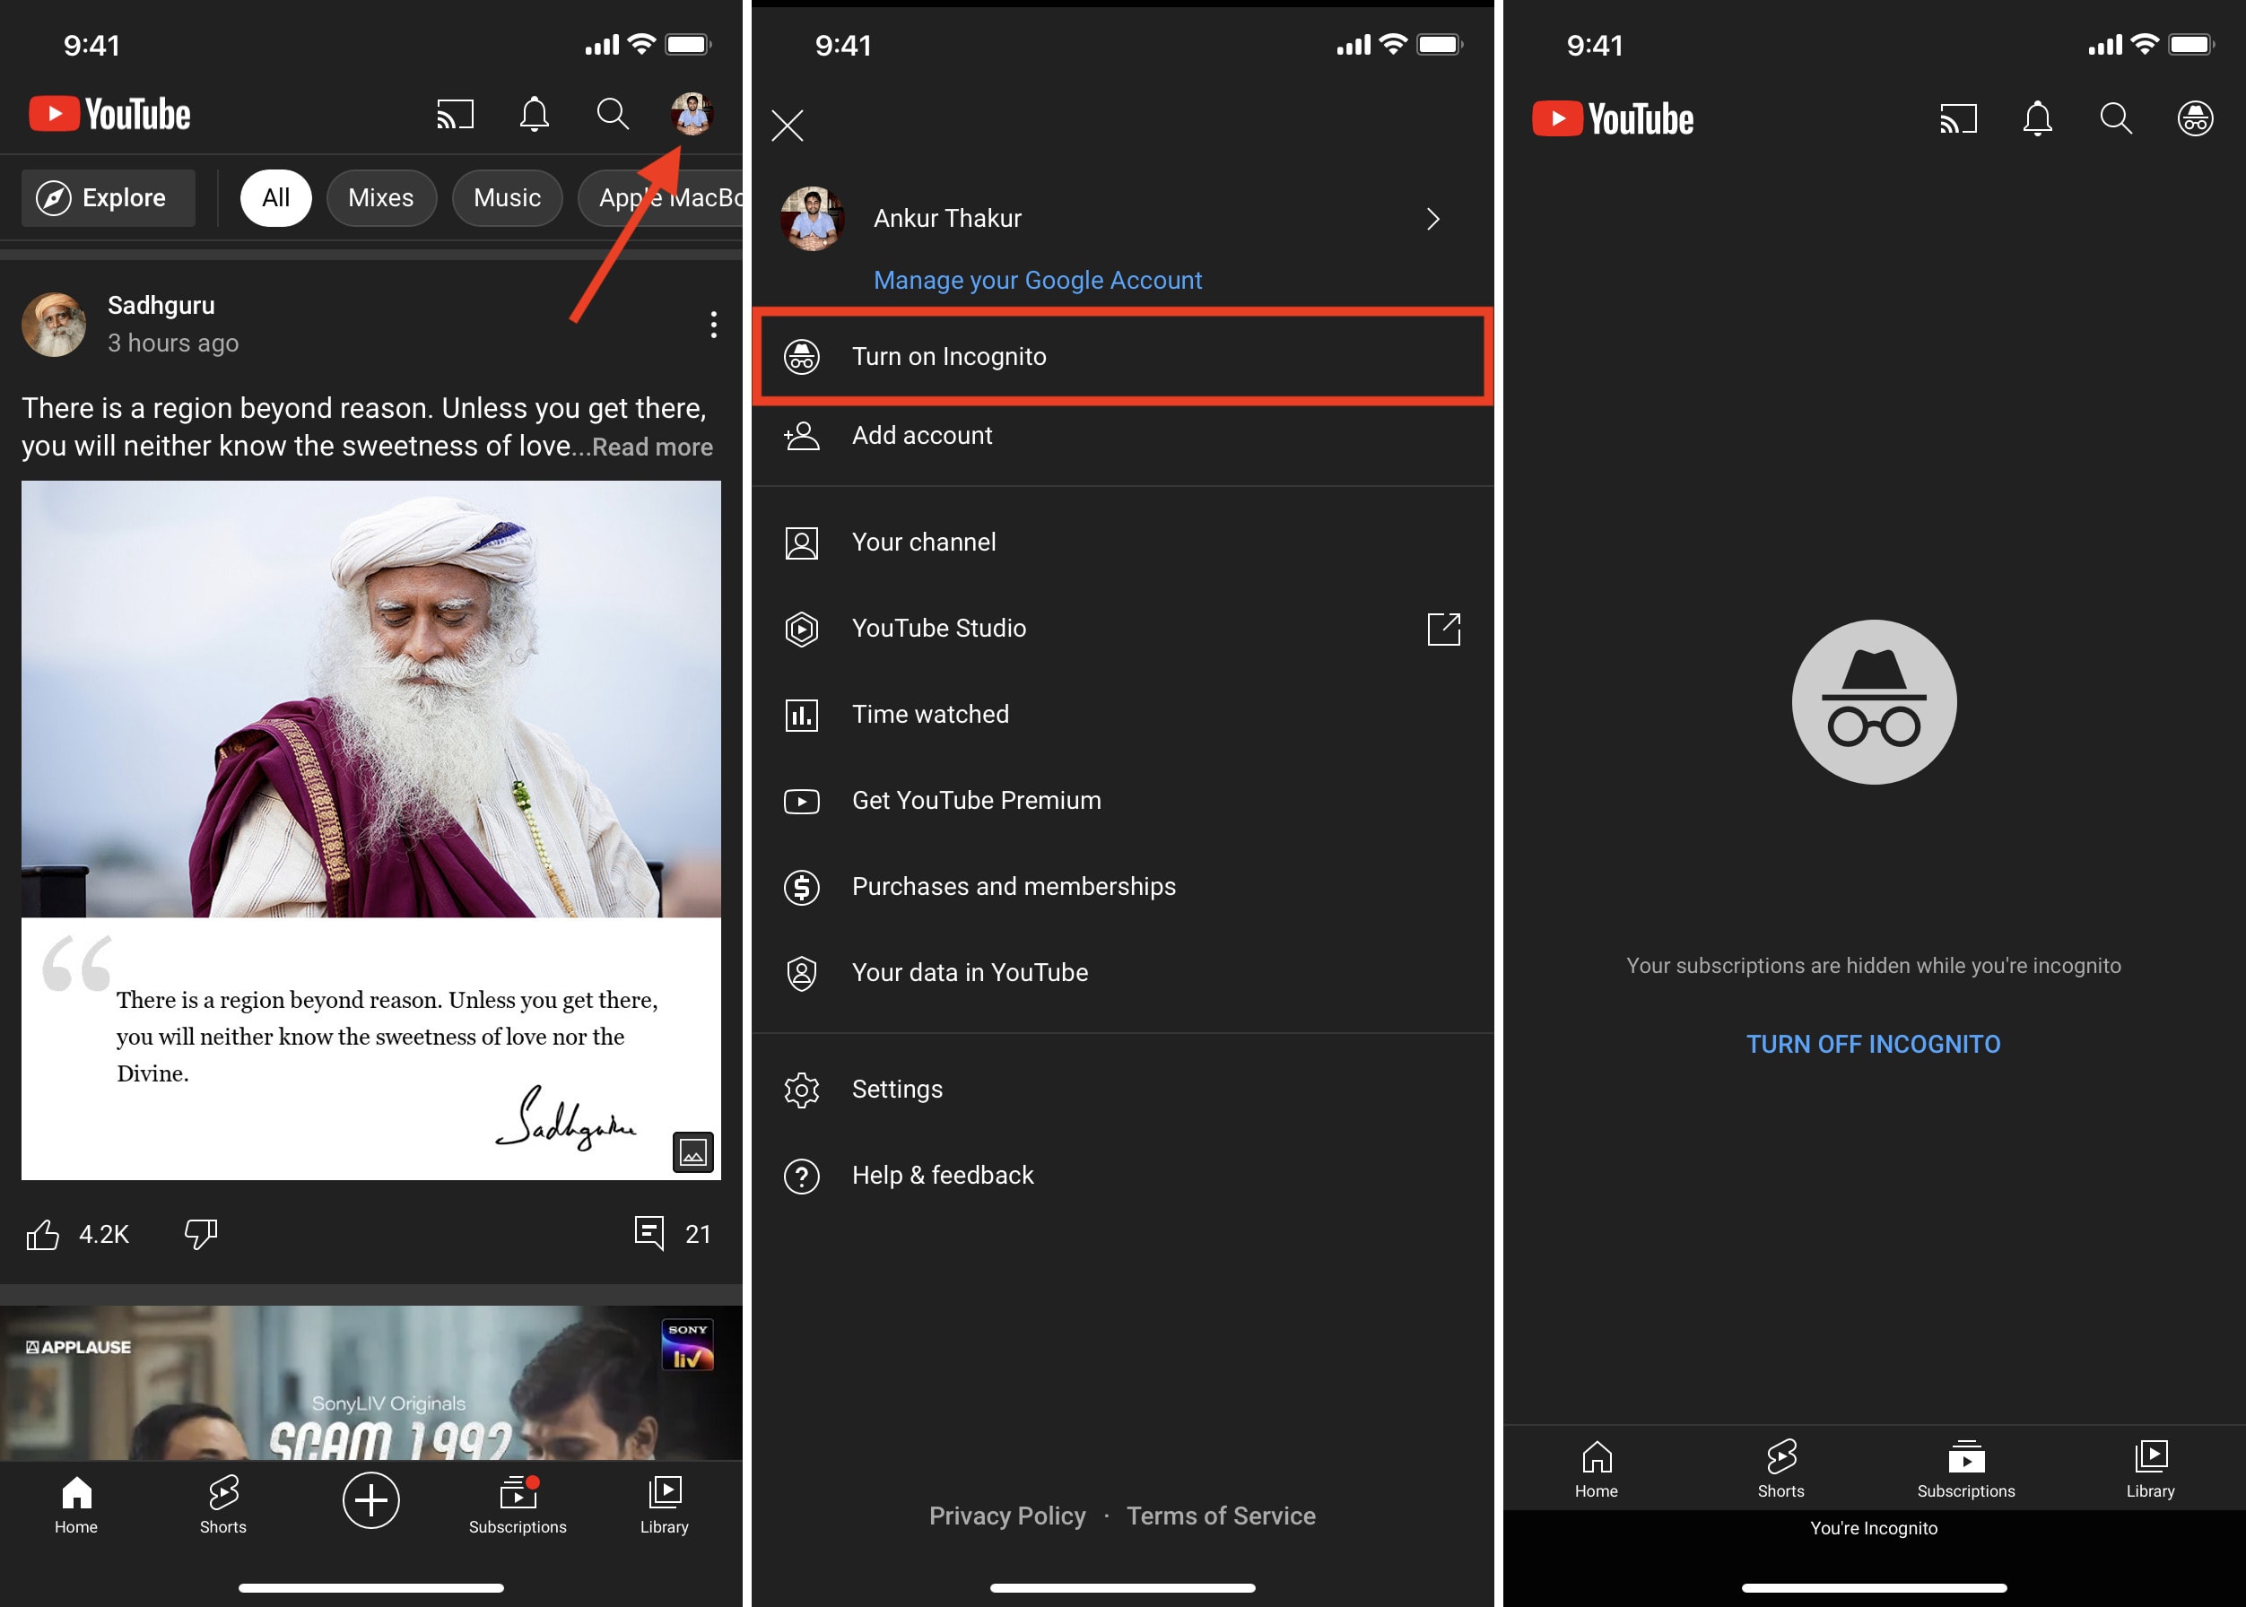The height and width of the screenshot is (1607, 2246).
Task: Open YouTube Studio menu entry
Action: point(1122,629)
